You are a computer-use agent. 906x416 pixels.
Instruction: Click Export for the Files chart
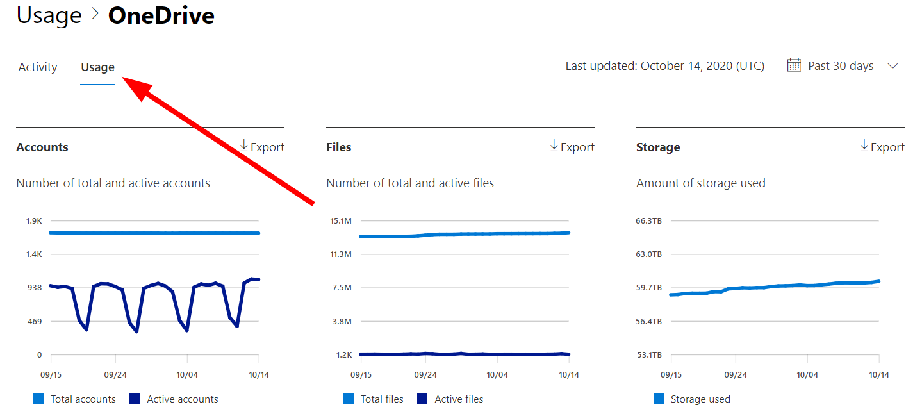[x=572, y=147]
